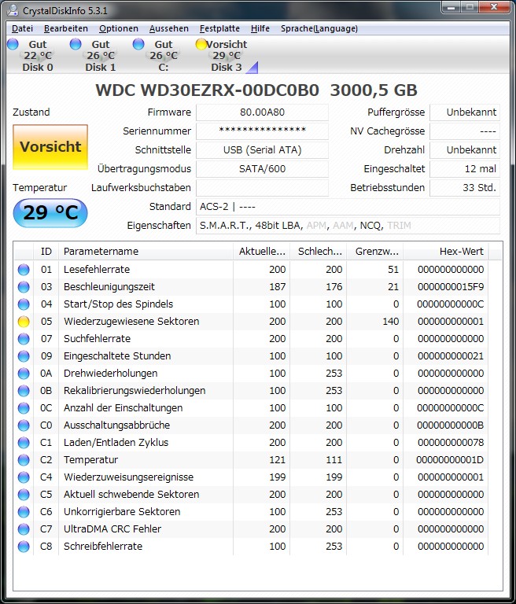
Task: Click the disk model title WDC WD30EZRX-00DC0B0
Action: (x=208, y=90)
